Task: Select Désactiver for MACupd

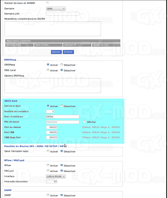Action: coord(61,171)
